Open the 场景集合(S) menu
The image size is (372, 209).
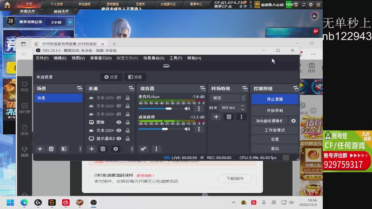tap(153, 58)
